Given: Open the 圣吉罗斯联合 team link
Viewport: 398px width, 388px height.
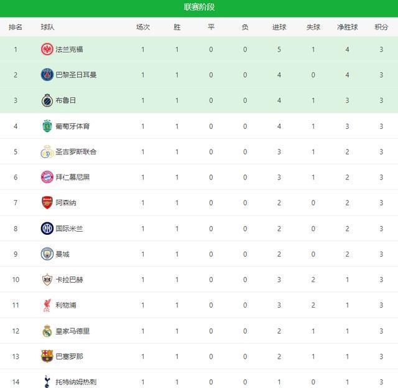Looking at the screenshot, I should click(76, 151).
